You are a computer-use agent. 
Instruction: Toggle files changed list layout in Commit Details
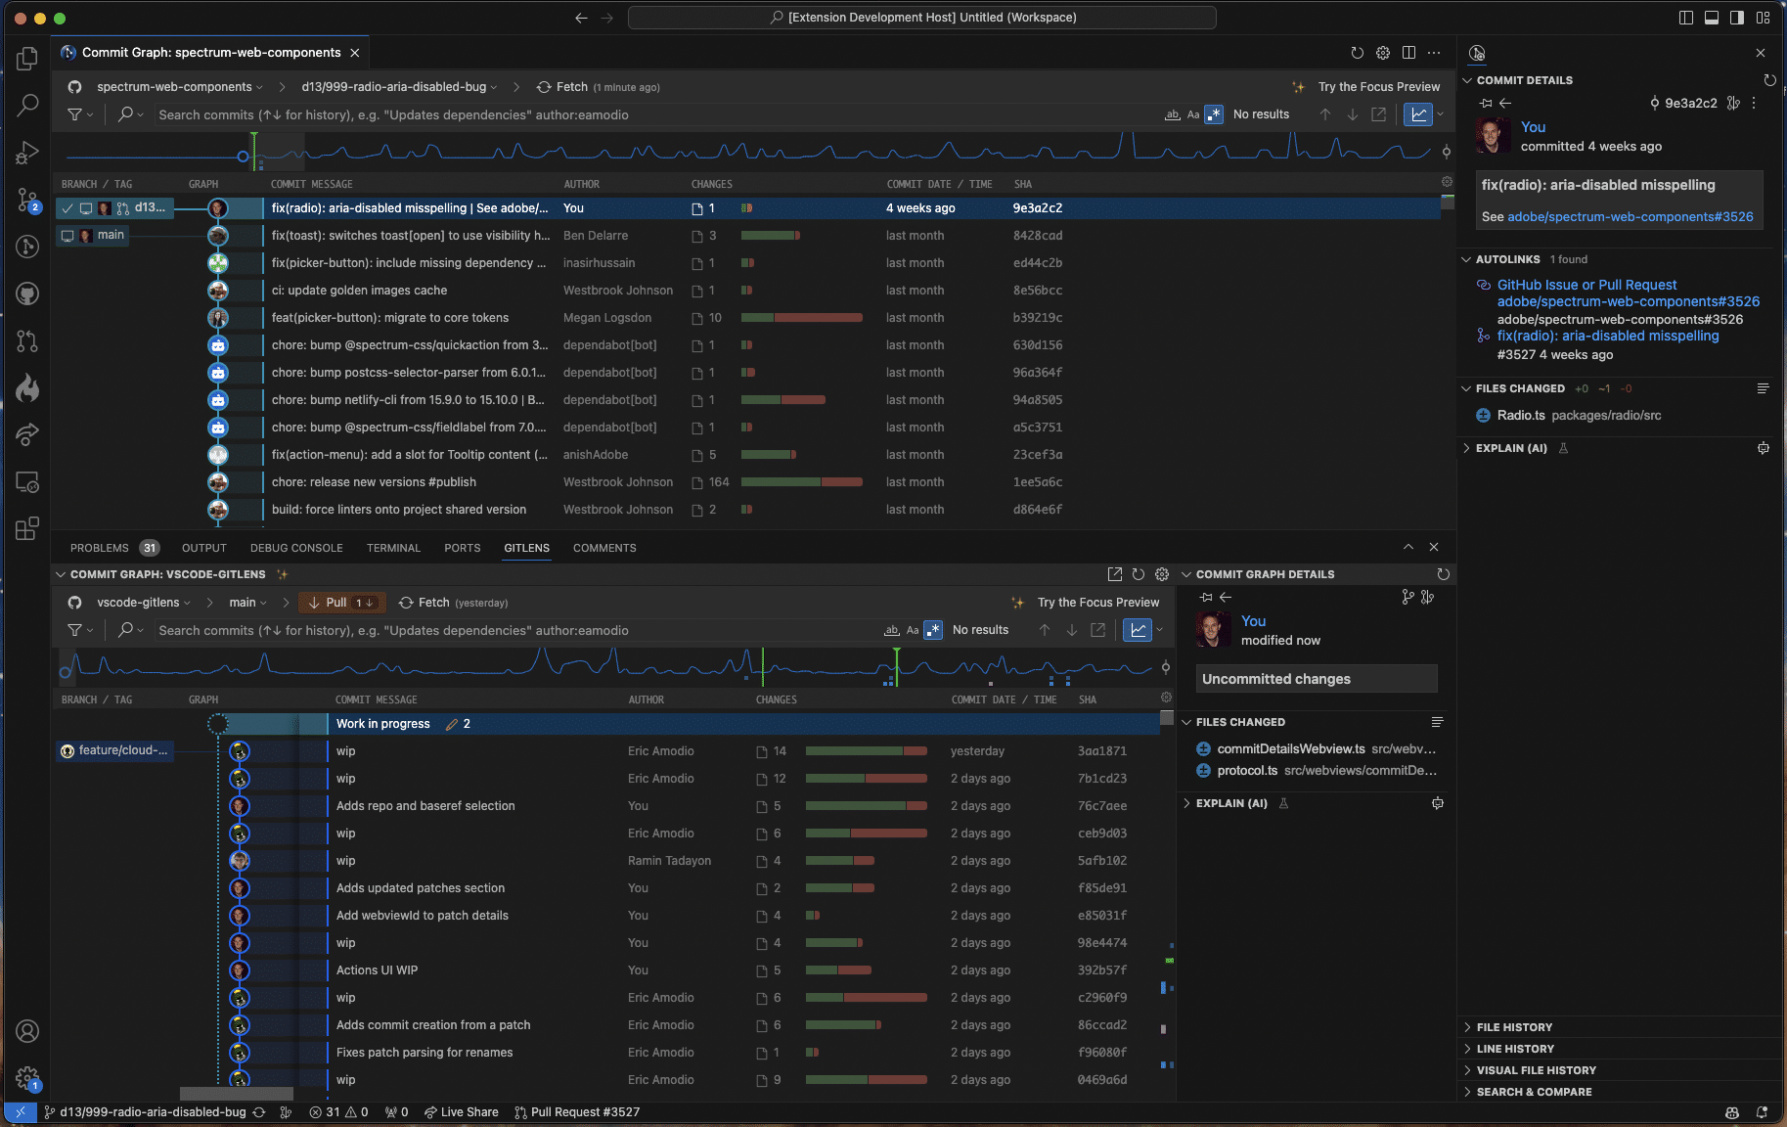1763,388
